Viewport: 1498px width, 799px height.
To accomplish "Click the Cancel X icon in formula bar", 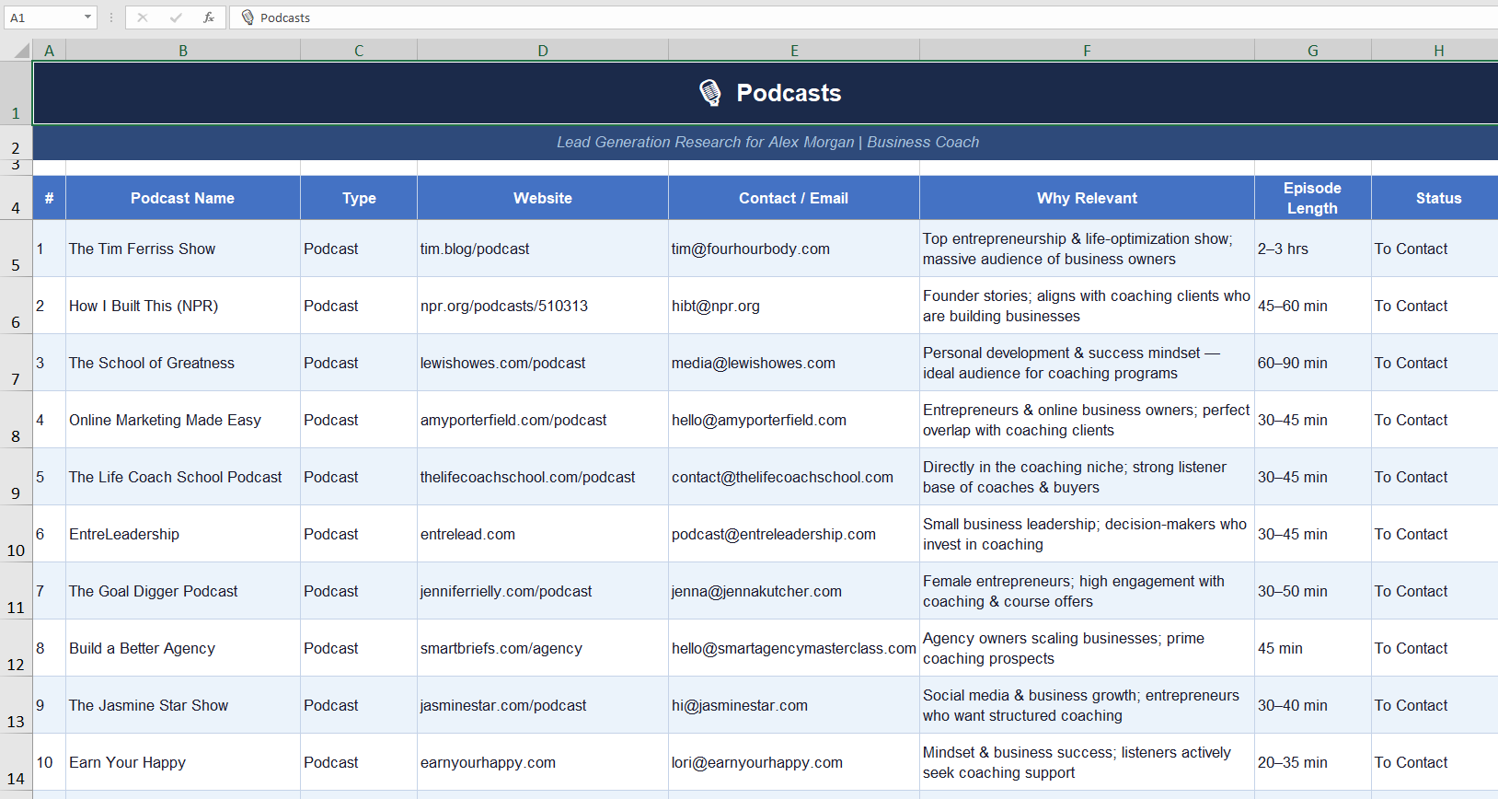I will [x=143, y=17].
